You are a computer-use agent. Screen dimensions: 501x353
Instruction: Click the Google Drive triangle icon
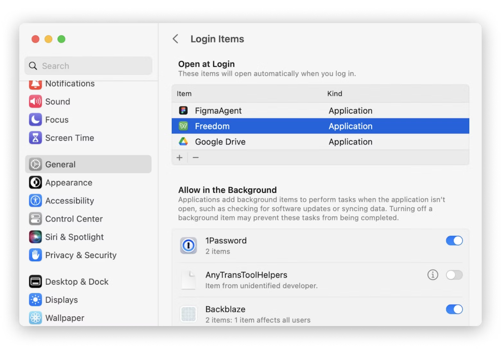pyautogui.click(x=183, y=142)
